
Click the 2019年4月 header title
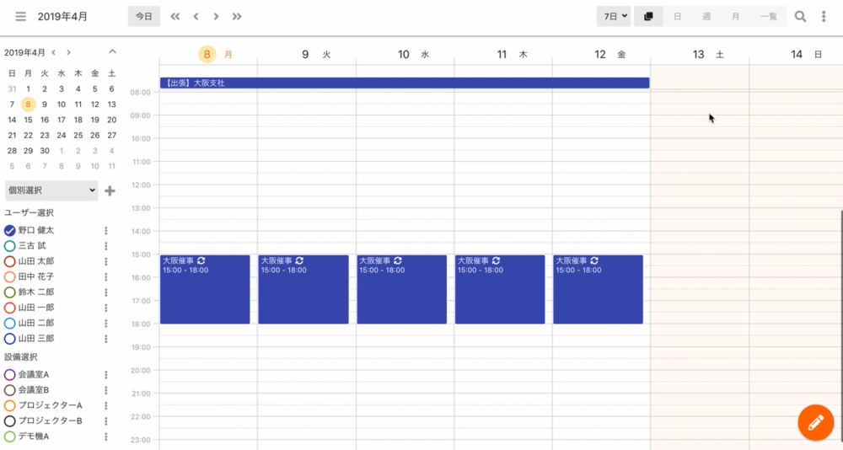tap(62, 17)
